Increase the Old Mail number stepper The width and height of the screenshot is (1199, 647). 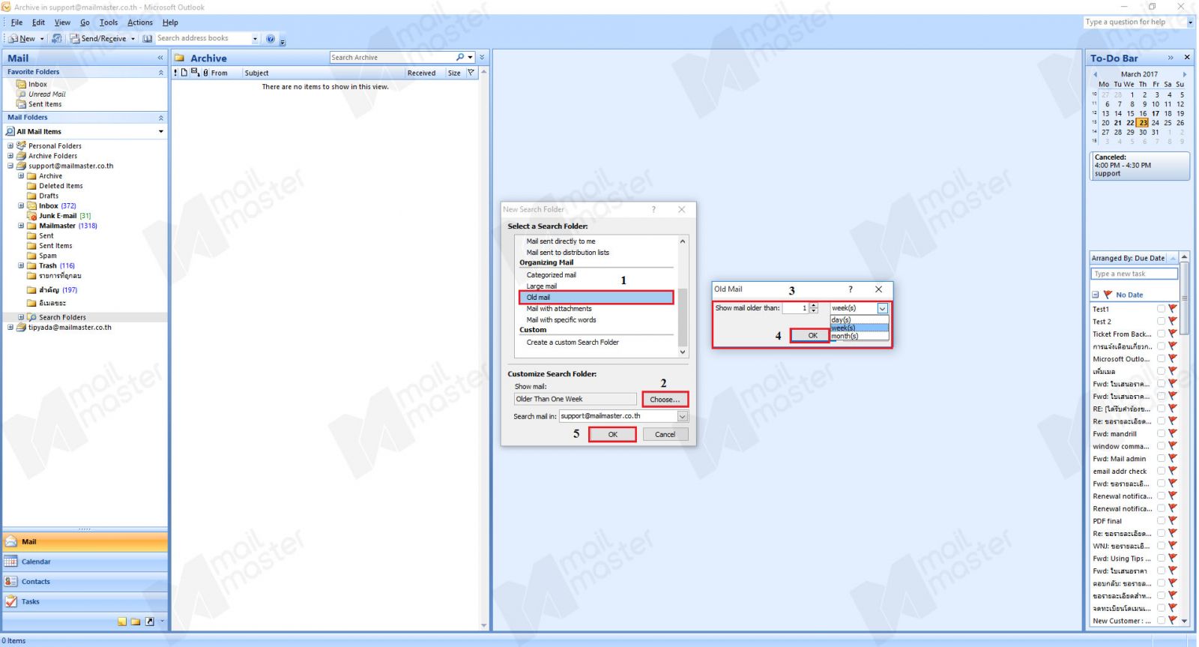[814, 306]
